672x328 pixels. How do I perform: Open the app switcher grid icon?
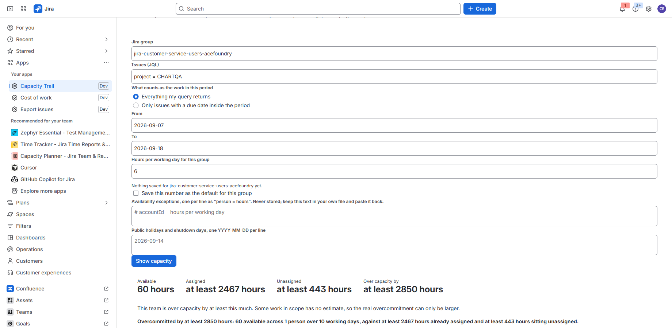pyautogui.click(x=23, y=9)
